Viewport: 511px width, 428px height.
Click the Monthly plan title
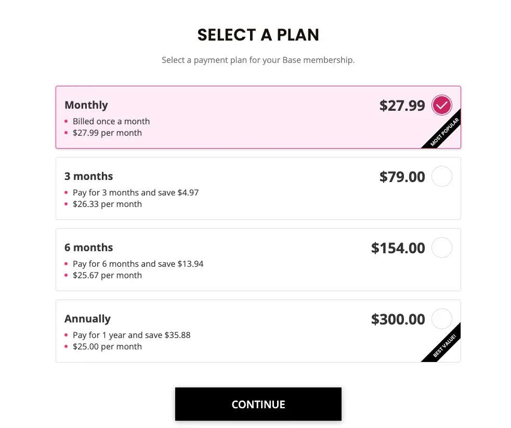tap(86, 105)
